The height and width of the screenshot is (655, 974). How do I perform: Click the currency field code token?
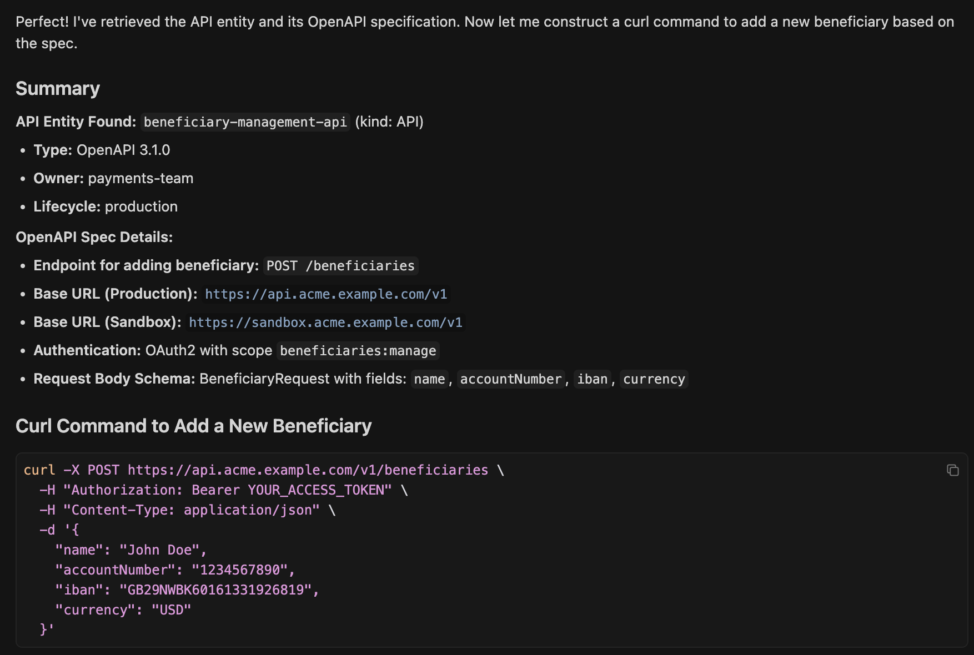(654, 379)
